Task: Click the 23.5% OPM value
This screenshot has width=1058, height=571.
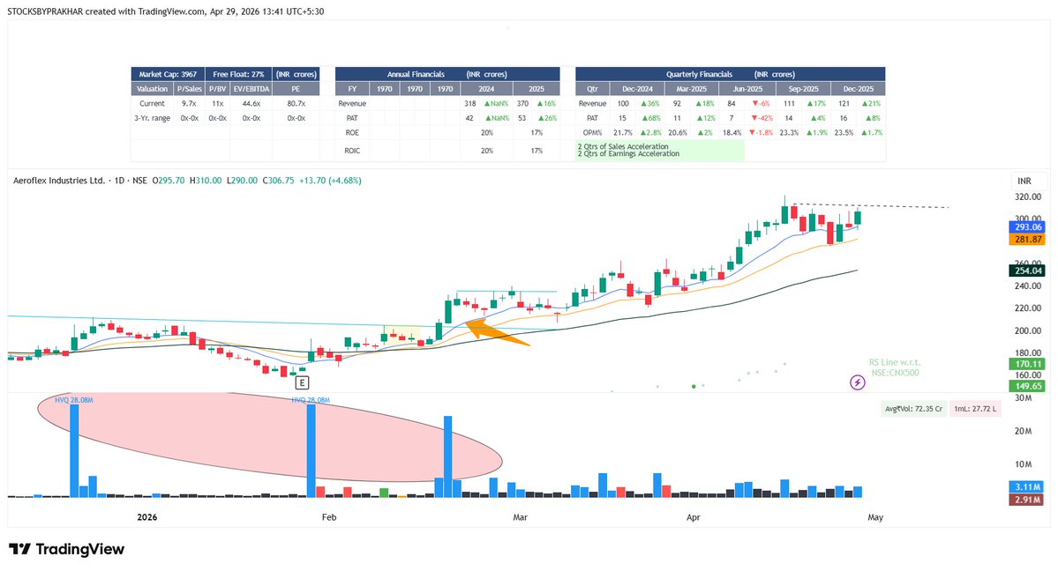Action: [x=844, y=133]
